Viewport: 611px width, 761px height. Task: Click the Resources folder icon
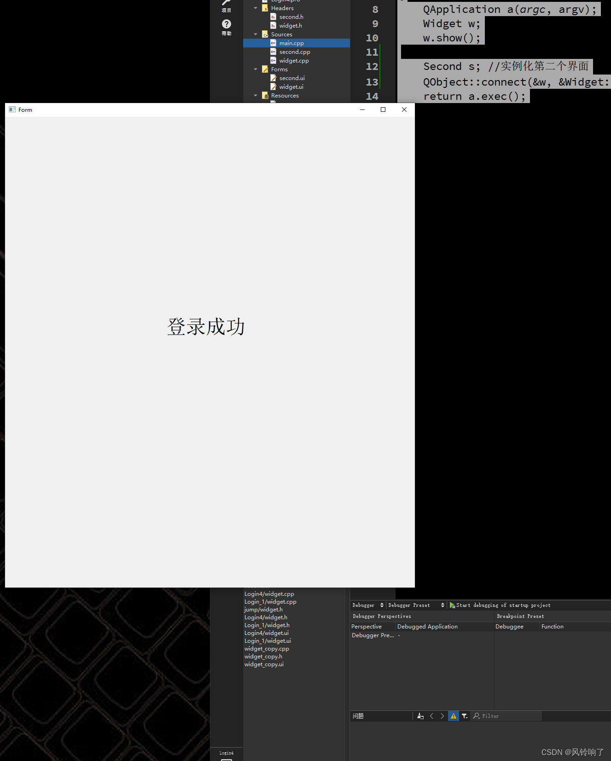pos(265,96)
